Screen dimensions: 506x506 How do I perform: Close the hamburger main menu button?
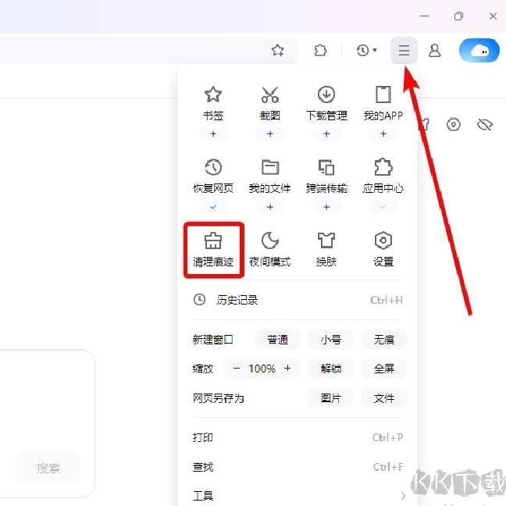coord(404,50)
